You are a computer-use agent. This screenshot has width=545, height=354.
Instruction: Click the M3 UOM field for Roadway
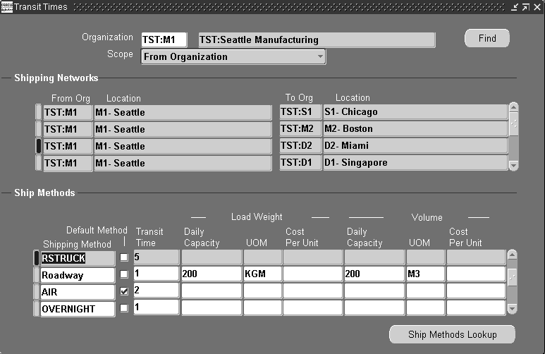(x=426, y=274)
